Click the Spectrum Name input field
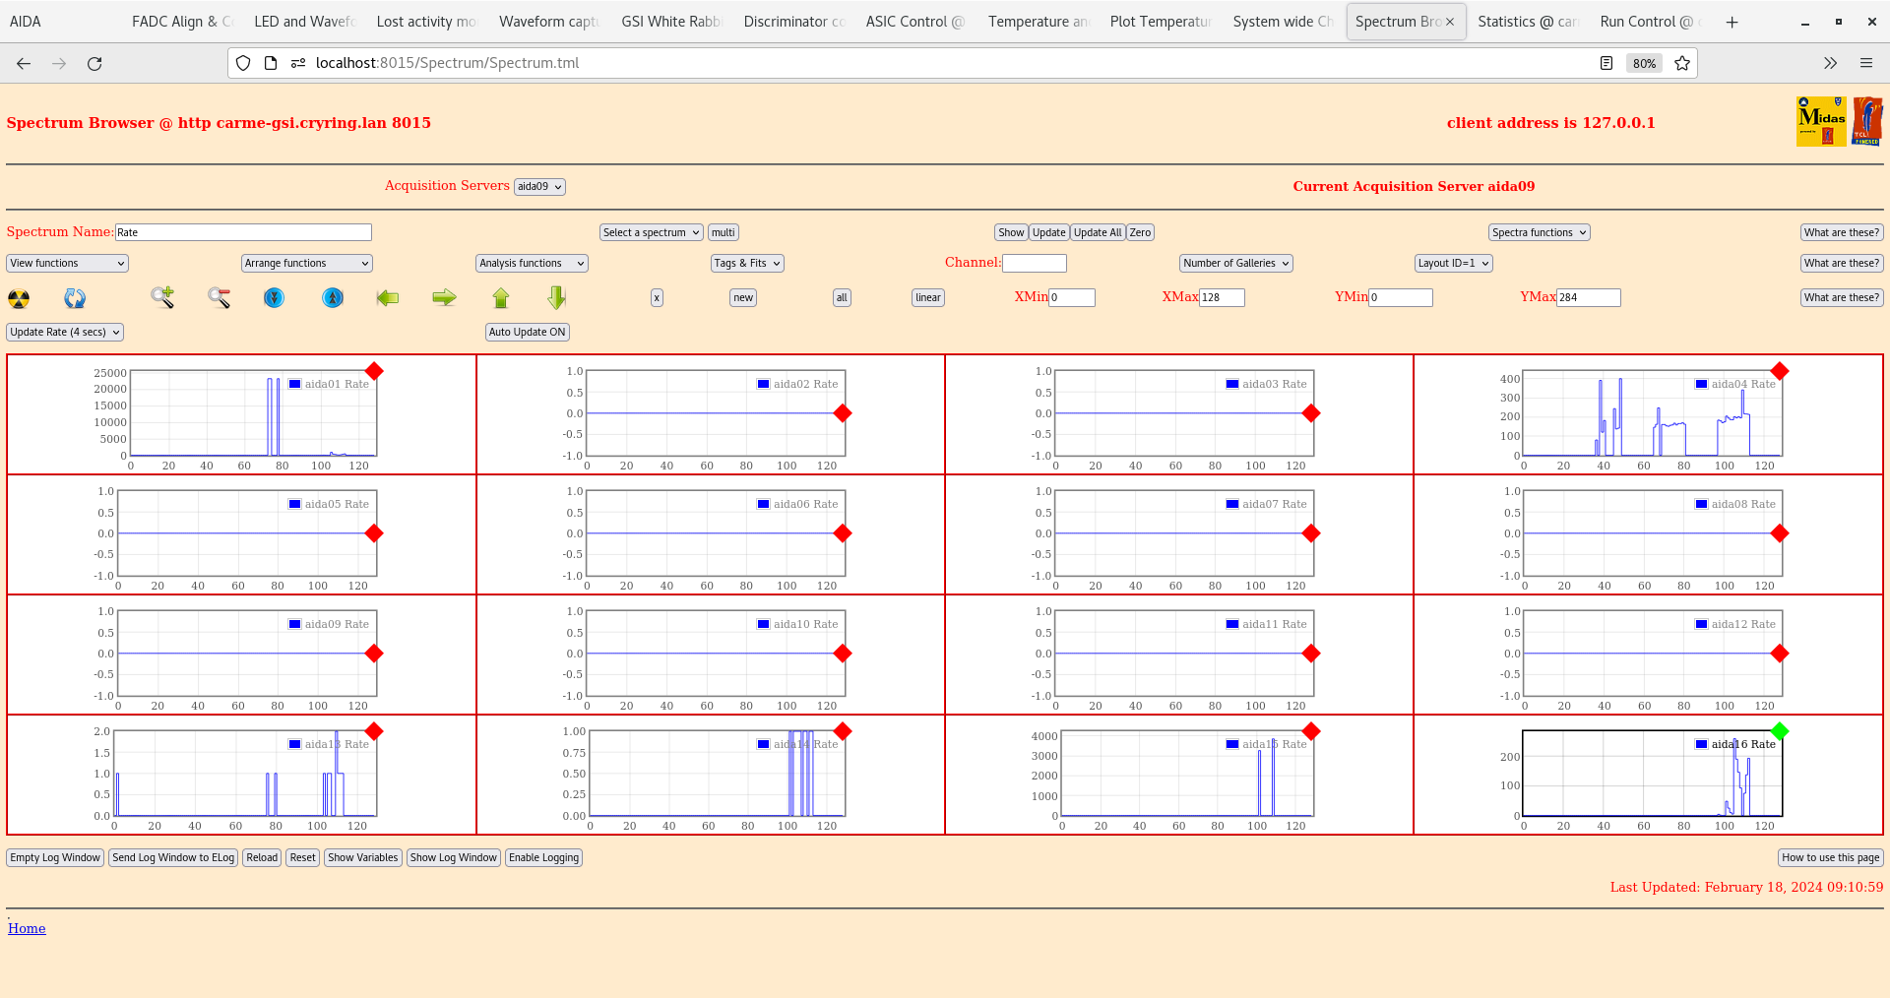The width and height of the screenshot is (1890, 998). (243, 233)
